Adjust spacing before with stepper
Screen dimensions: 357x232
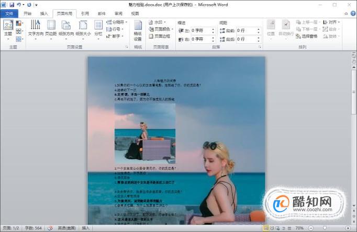tap(259, 30)
